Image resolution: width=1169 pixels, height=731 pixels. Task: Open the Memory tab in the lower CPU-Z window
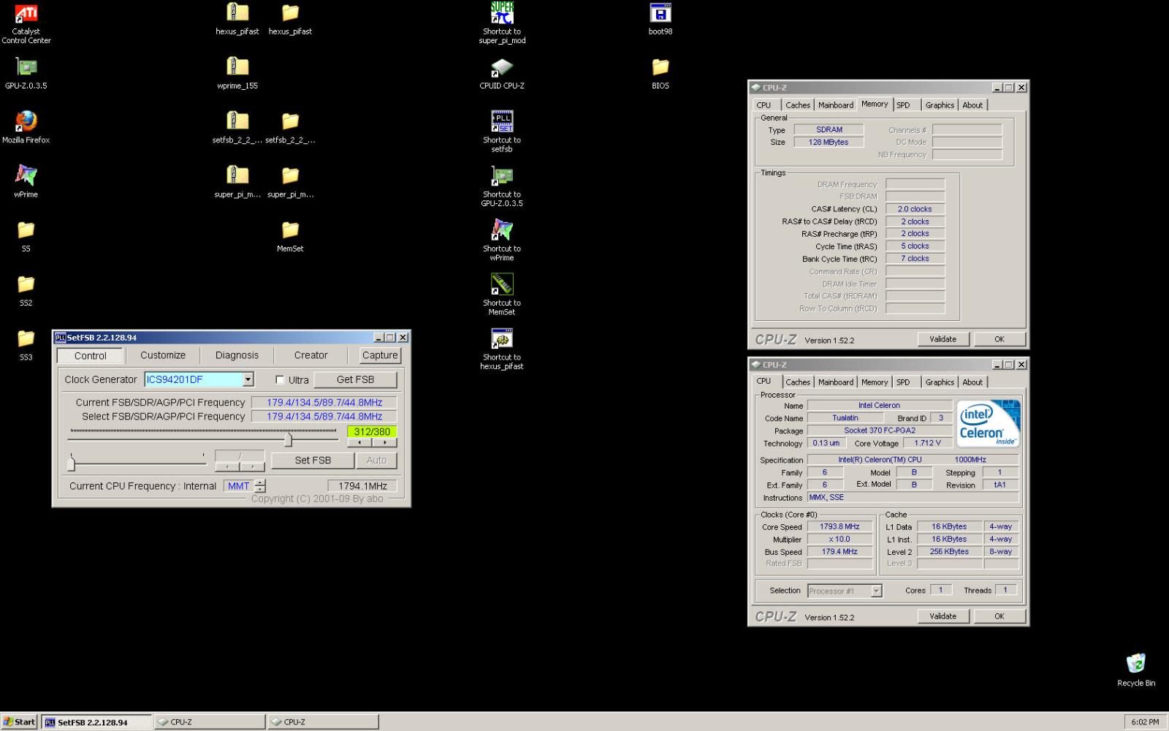(875, 382)
